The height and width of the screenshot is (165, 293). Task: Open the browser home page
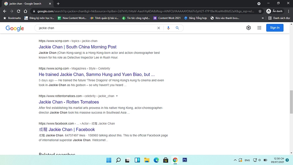click(x=25, y=11)
